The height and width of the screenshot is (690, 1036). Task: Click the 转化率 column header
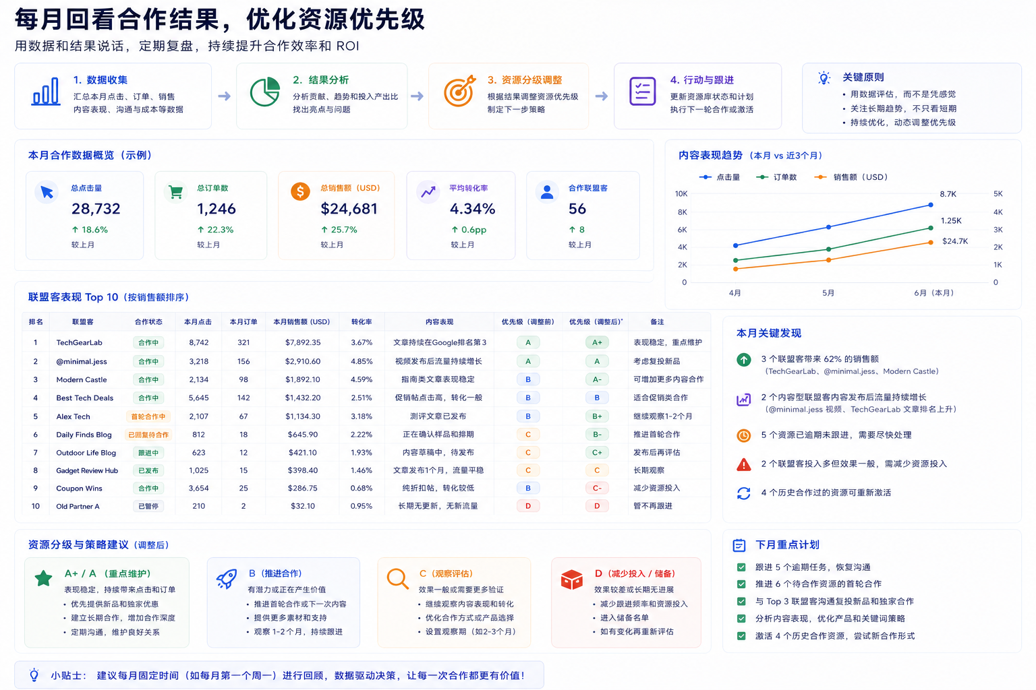(362, 322)
